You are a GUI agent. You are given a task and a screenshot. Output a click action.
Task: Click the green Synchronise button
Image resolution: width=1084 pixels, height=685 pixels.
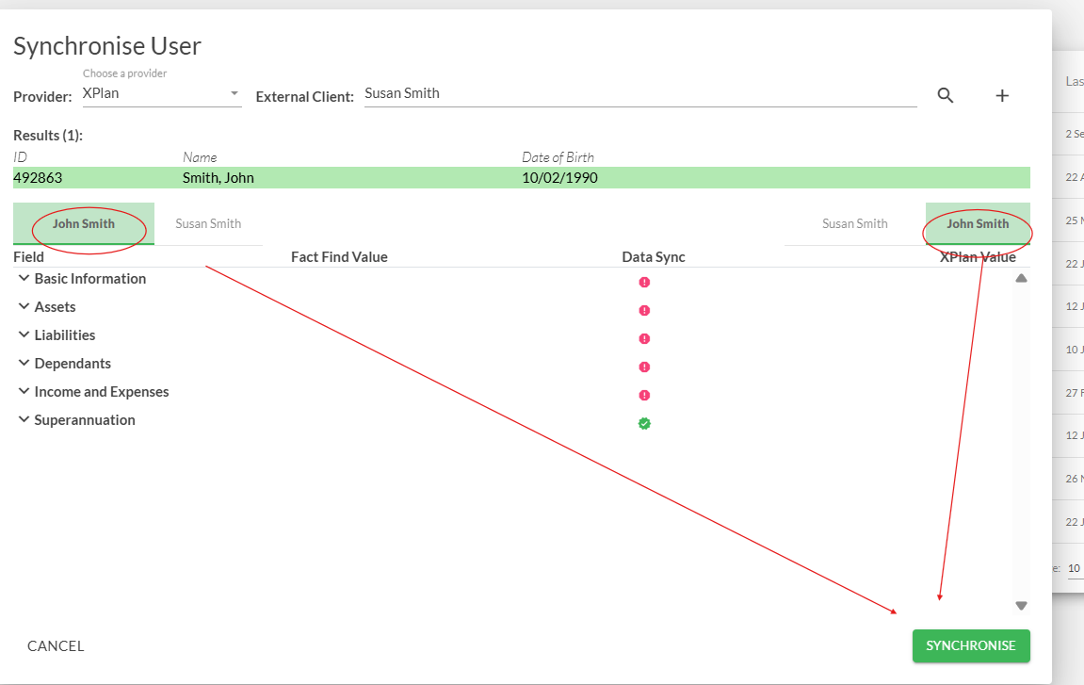(x=971, y=645)
